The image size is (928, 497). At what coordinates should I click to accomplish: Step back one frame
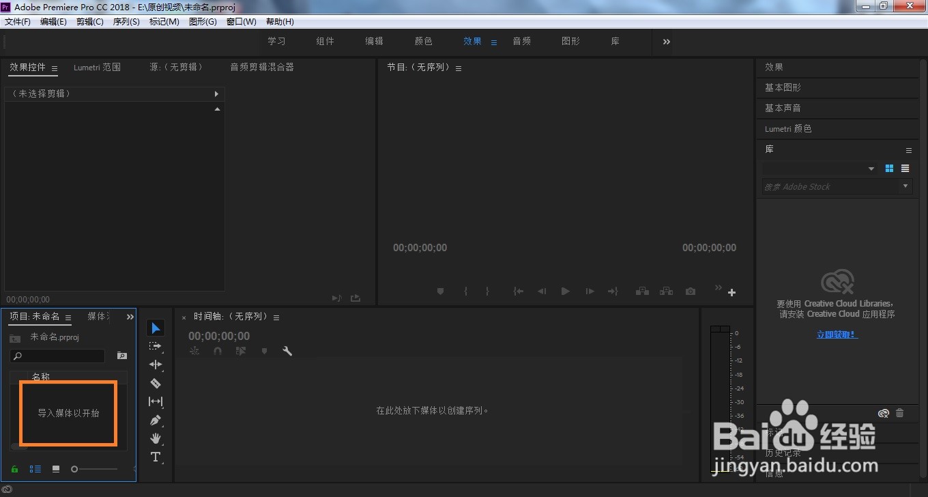pyautogui.click(x=542, y=292)
